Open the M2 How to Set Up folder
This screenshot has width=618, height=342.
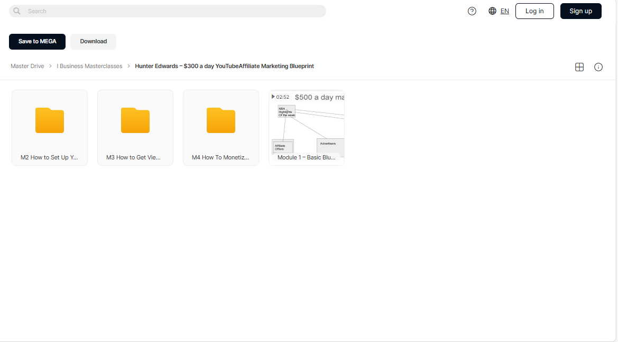[50, 128]
